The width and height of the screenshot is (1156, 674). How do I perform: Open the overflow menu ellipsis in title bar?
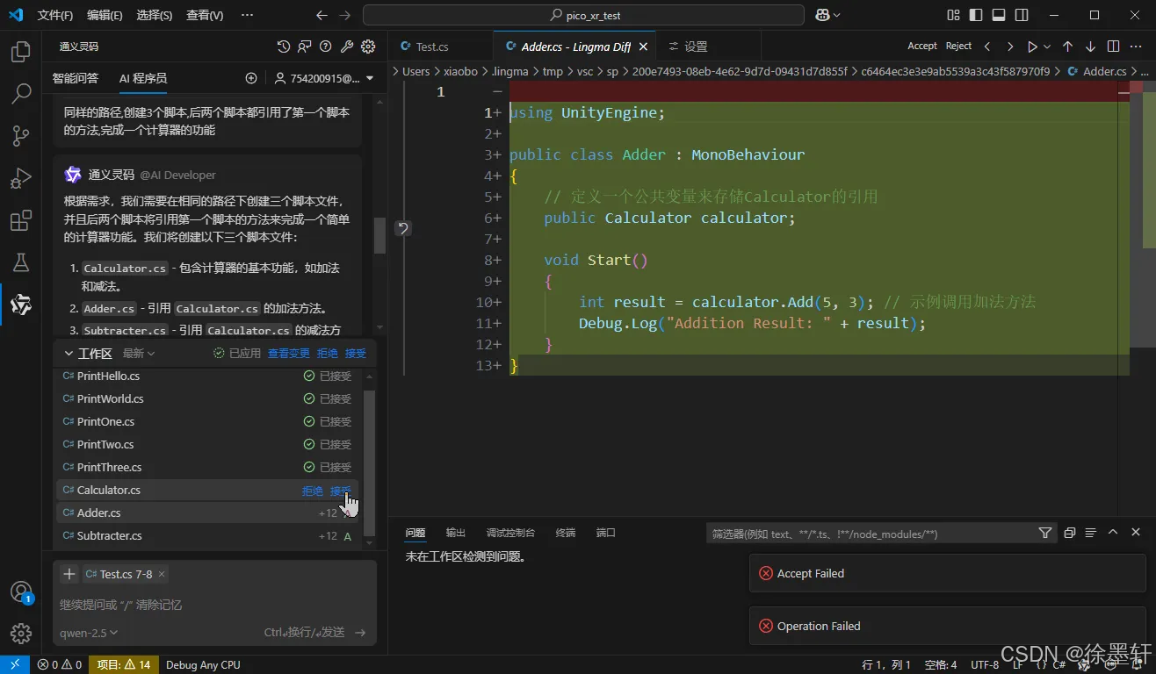coord(247,15)
